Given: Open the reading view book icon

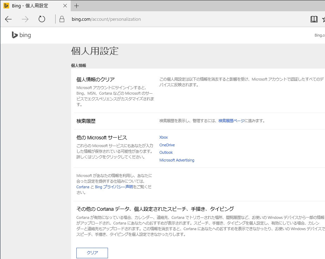Looking at the screenshot, I should coord(314,19).
